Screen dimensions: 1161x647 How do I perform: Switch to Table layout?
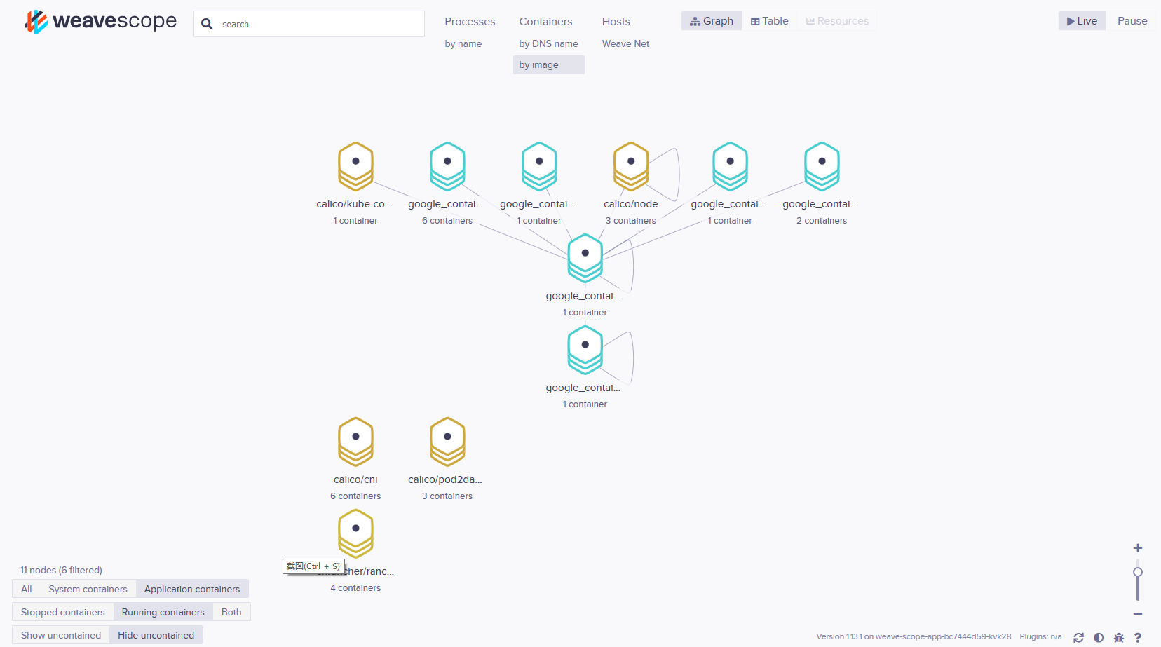(x=770, y=21)
